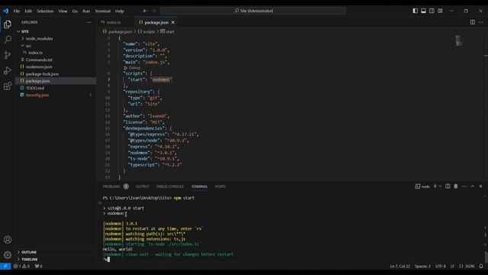This screenshot has height=275, width=488.
Task: Go forward with navigation arrow
Action: coord(154,11)
